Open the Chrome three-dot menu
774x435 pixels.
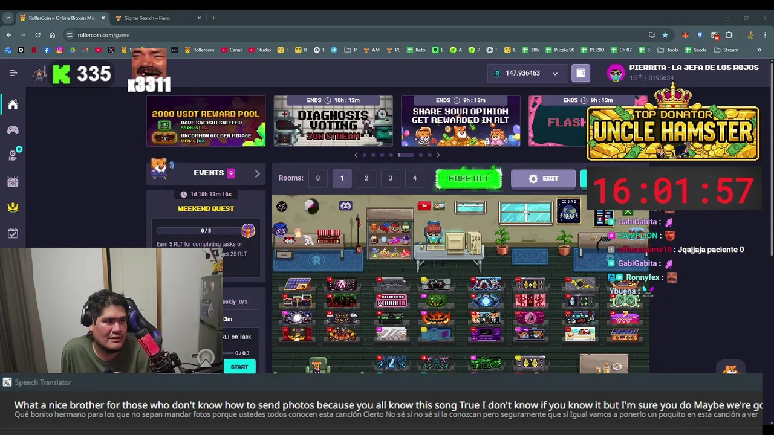[x=765, y=35]
